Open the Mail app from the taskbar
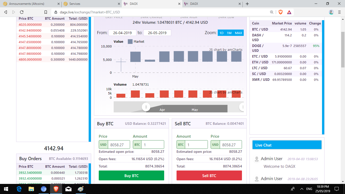Screen dimensions: 345x194 pos(68,189)
